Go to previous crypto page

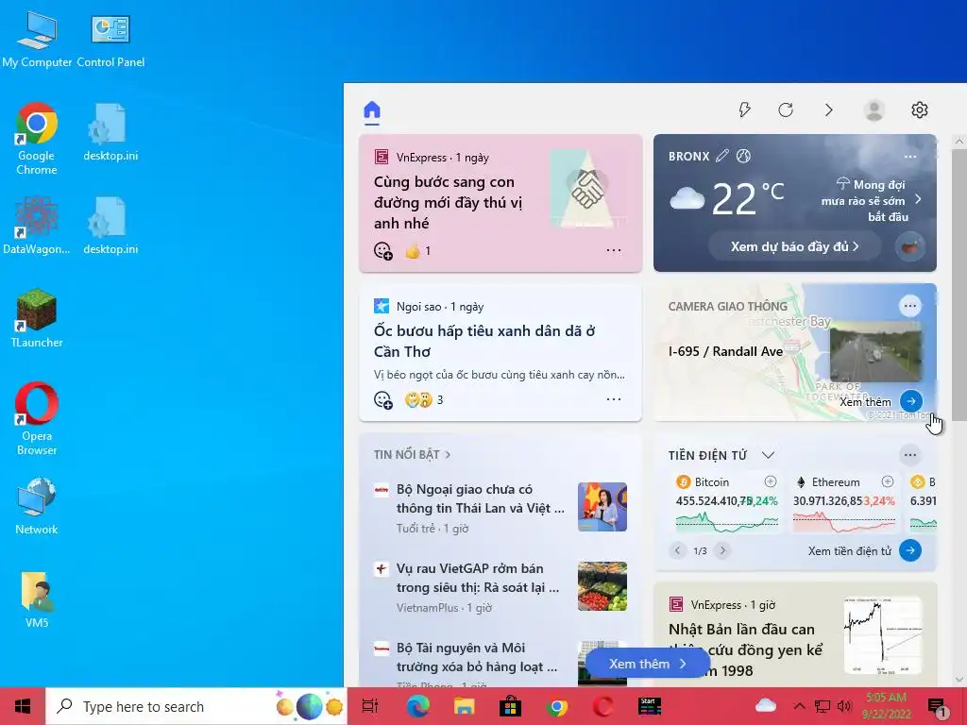[677, 550]
